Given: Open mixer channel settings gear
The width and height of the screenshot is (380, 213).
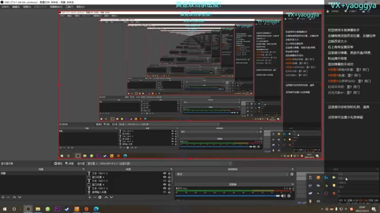Looking at the screenshot, I should tap(289, 196).
